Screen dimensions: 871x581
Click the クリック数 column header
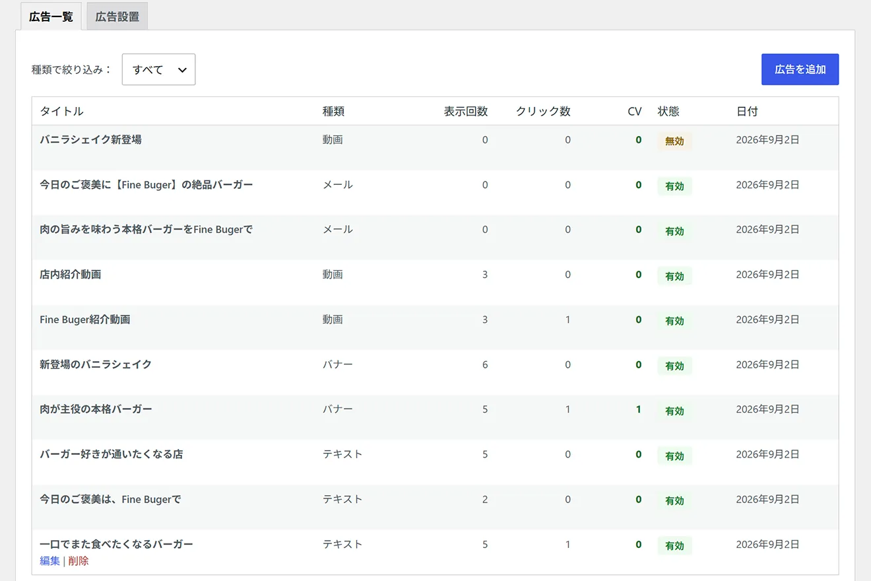click(x=543, y=112)
